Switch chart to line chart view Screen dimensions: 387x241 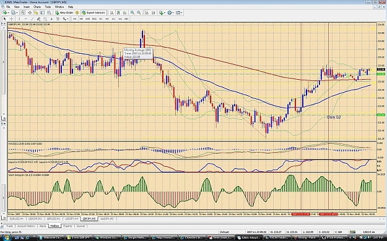(125, 12)
